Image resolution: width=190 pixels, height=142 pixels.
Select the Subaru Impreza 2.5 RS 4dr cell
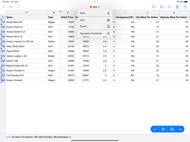[x=26, y=42]
